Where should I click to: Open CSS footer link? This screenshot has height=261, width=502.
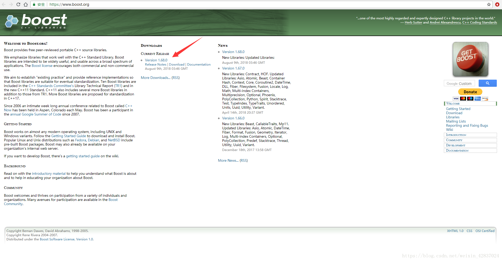point(470,231)
